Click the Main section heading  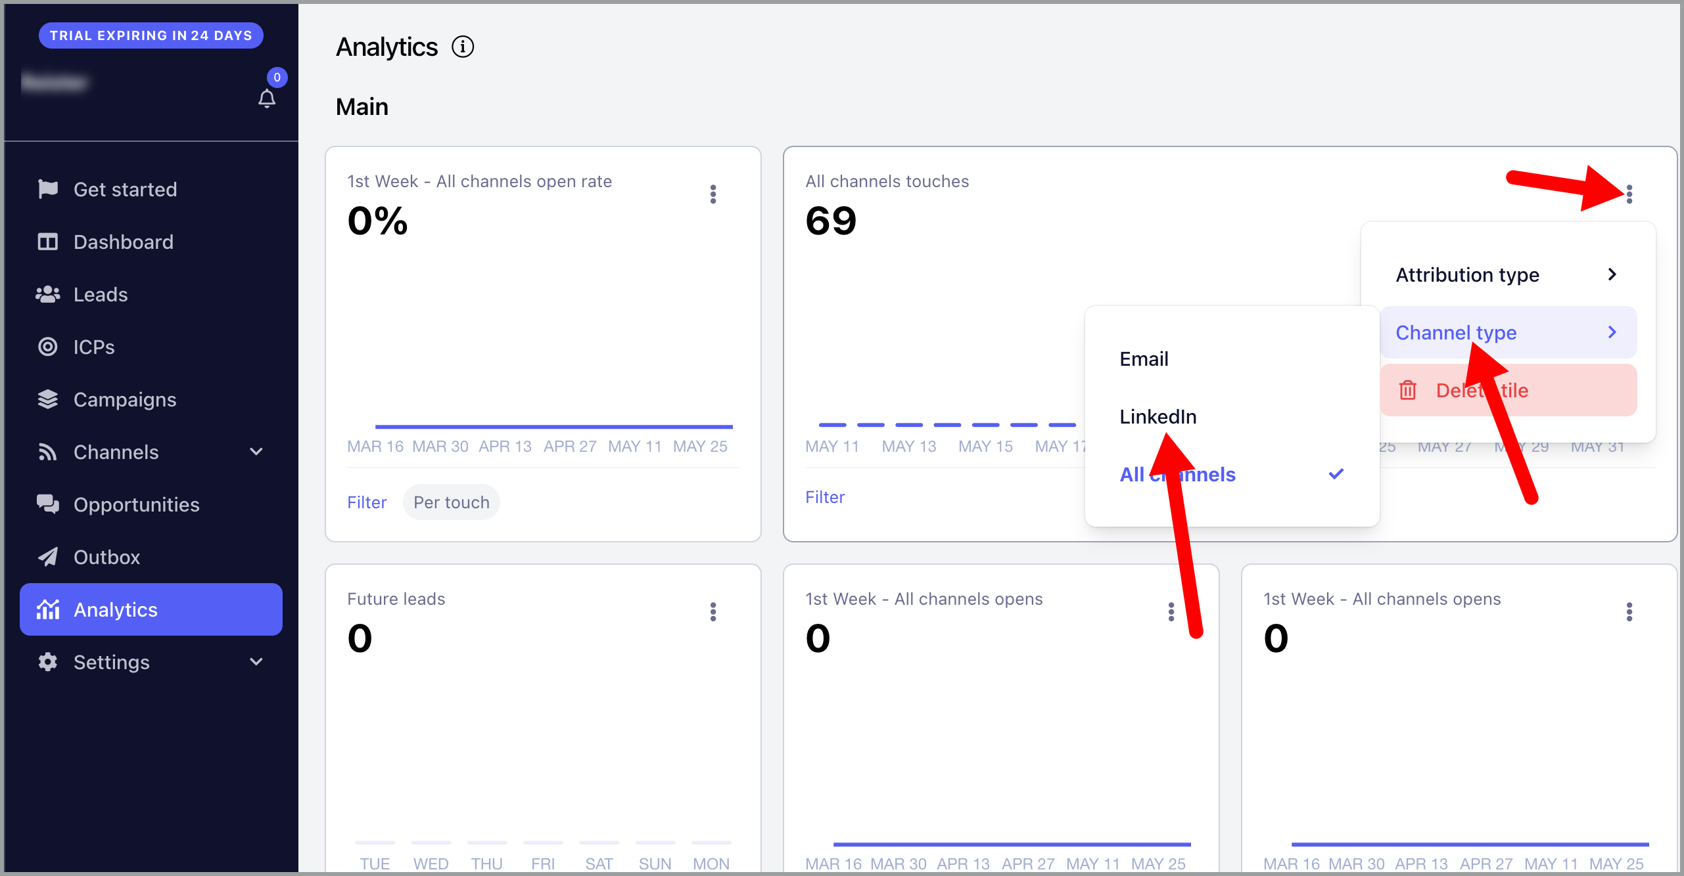(x=362, y=106)
